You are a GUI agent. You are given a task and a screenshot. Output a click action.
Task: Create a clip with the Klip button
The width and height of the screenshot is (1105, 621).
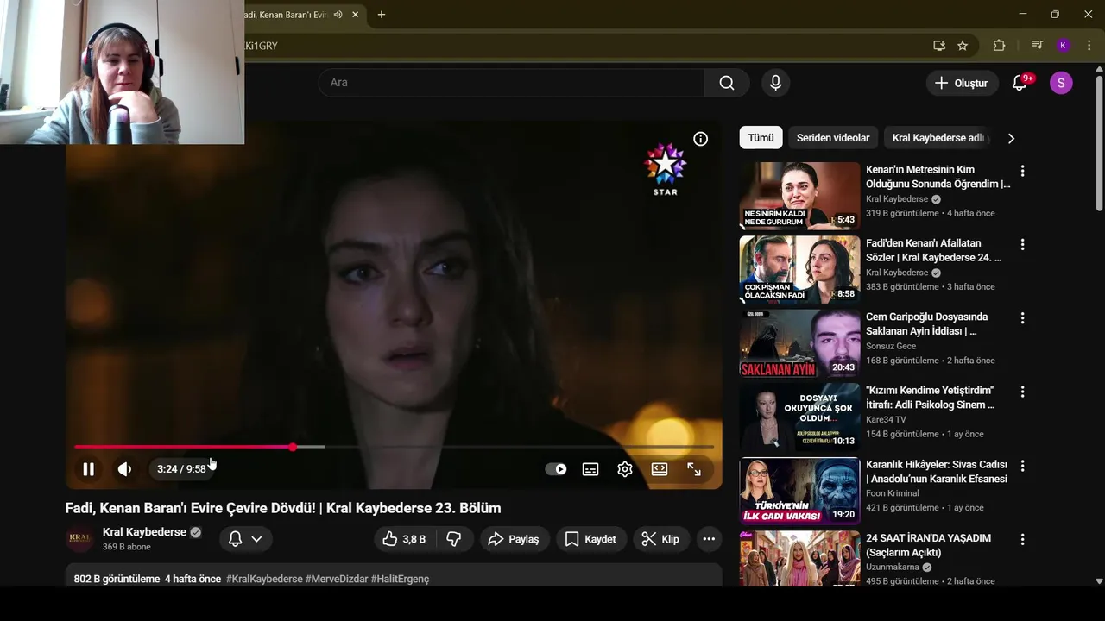click(x=660, y=539)
